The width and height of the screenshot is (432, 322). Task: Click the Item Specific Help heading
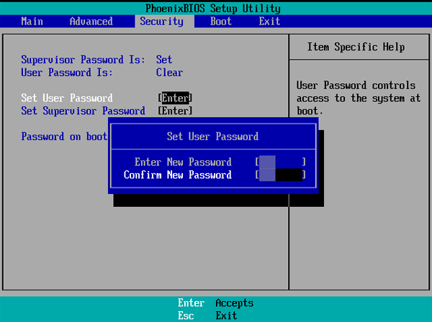pyautogui.click(x=356, y=47)
